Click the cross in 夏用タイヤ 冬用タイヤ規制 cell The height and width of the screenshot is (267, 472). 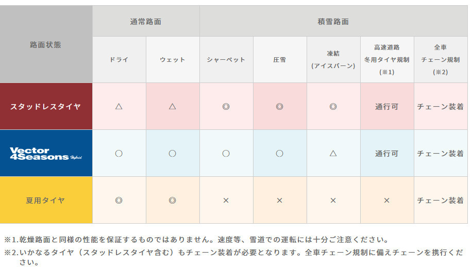[387, 201]
